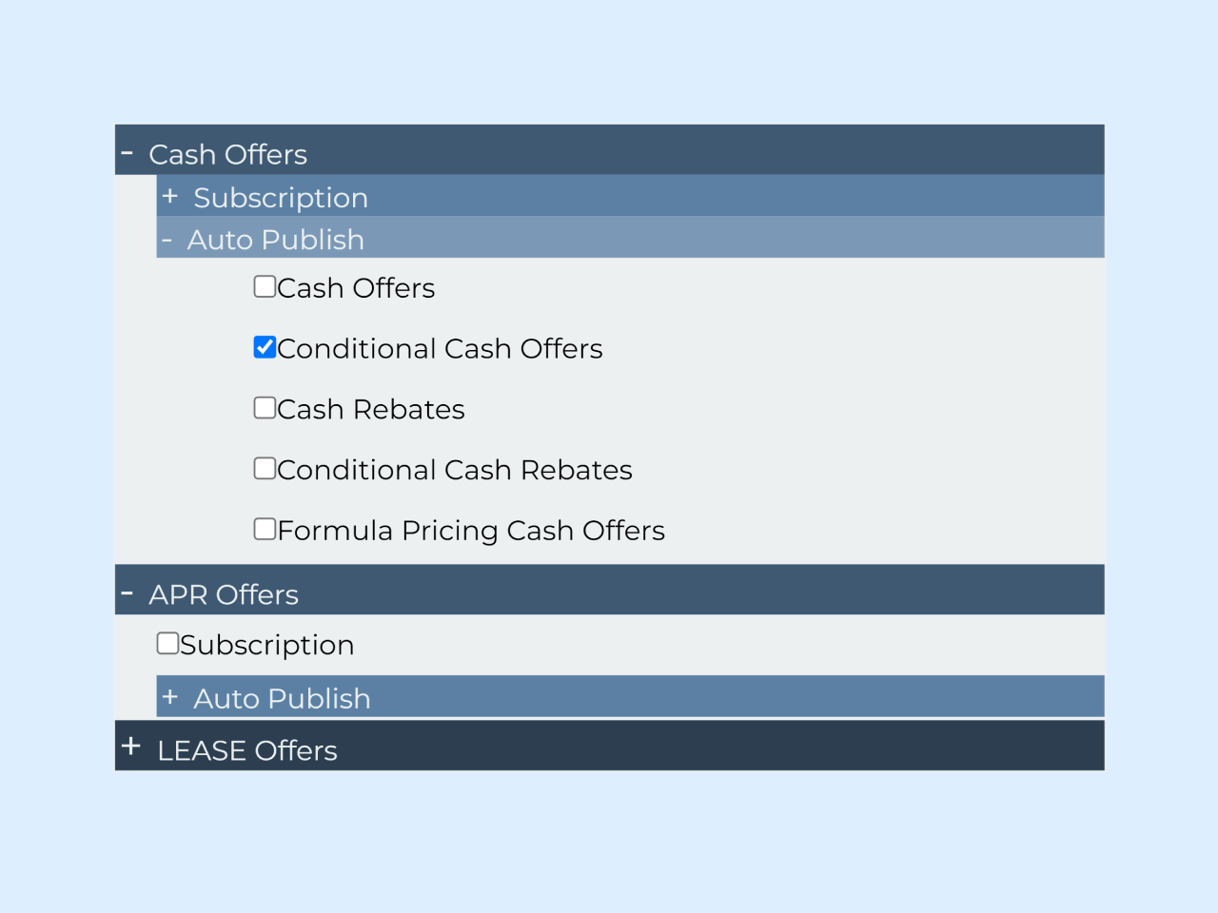Check the Conditional Cash Rebates option
Image resolution: width=1218 pixels, height=913 pixels.
coord(265,468)
